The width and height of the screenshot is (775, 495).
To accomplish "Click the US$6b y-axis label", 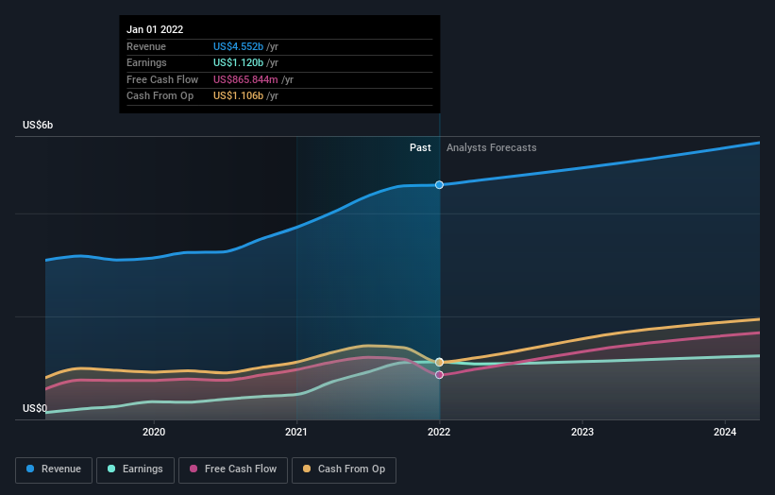I will pos(38,125).
